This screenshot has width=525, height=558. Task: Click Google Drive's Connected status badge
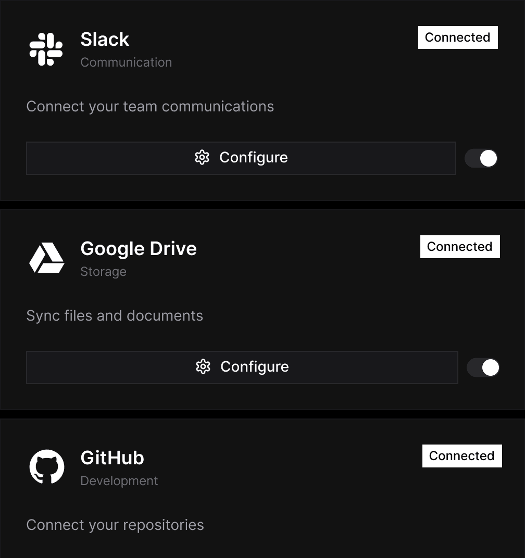(x=460, y=247)
